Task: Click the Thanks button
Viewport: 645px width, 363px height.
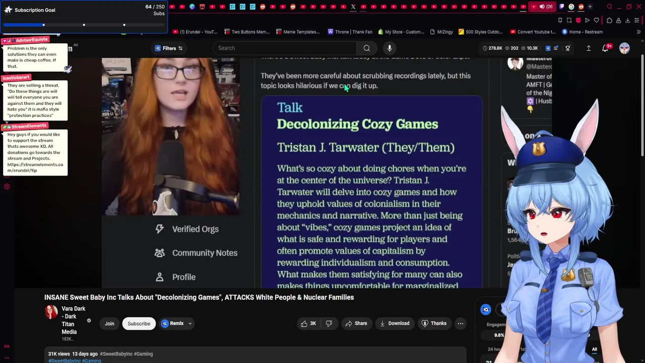Action: pos(434,324)
